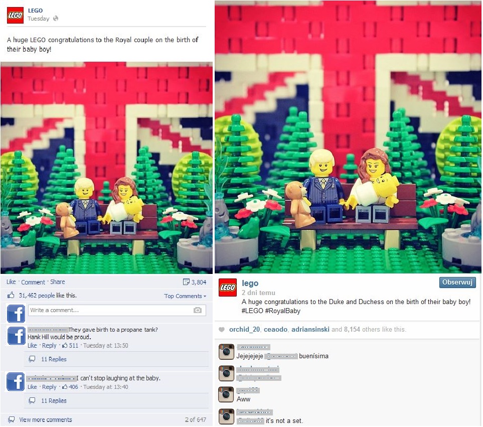Expand 11 Replies under laughing baby comment

[54, 401]
